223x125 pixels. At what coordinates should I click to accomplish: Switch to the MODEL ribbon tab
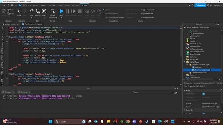point(44,5)
